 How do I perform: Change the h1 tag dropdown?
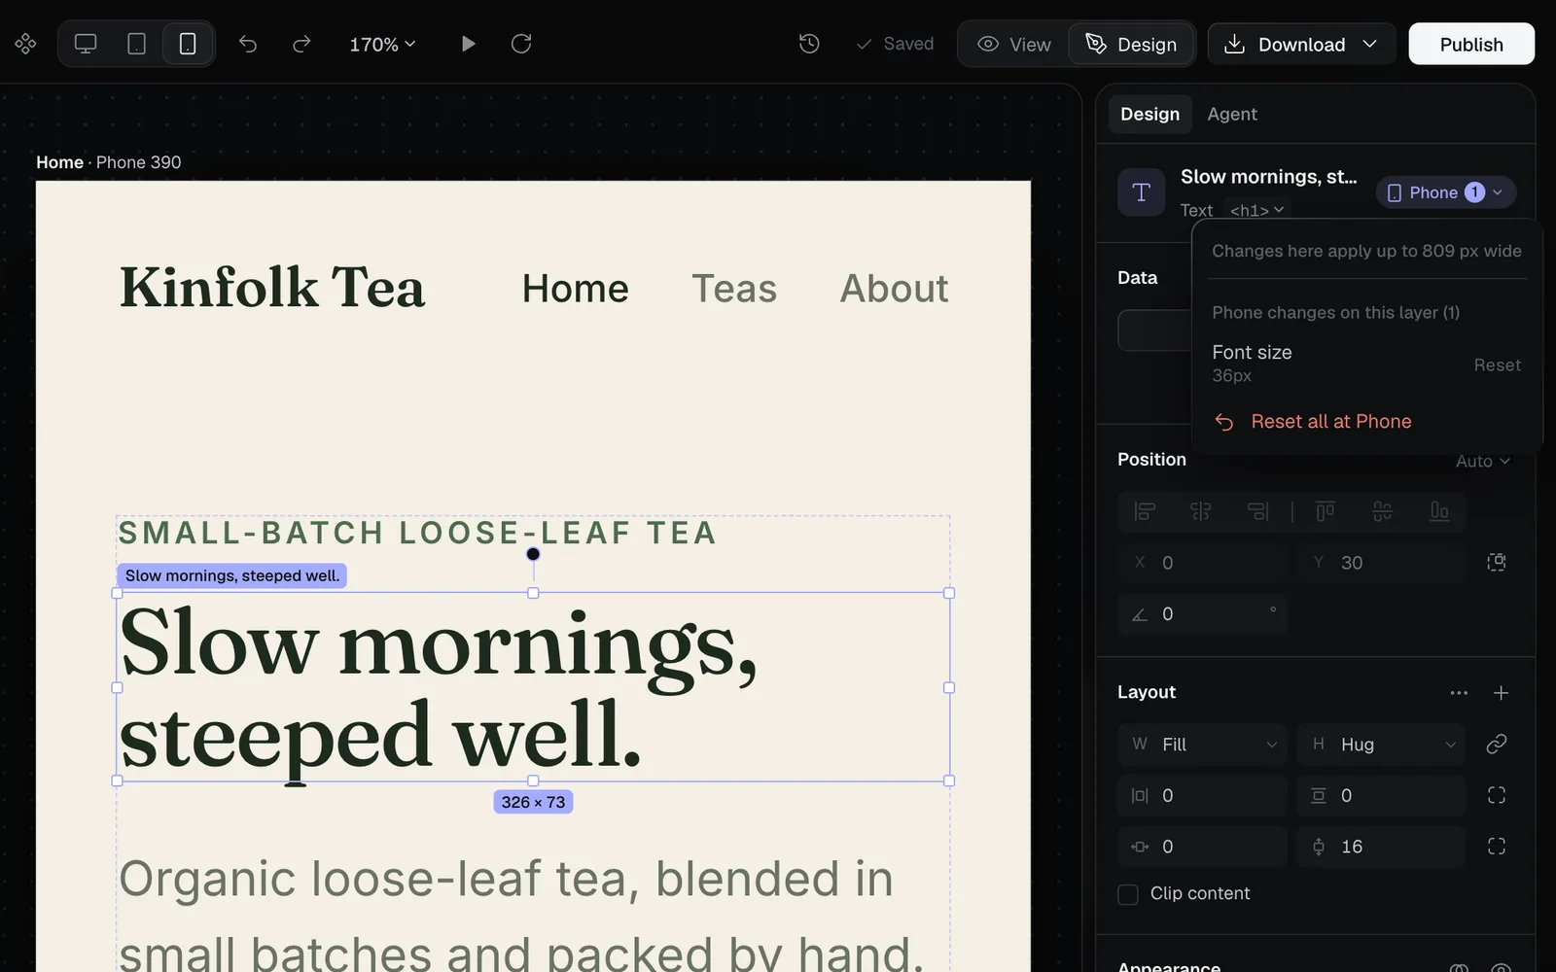1256,210
